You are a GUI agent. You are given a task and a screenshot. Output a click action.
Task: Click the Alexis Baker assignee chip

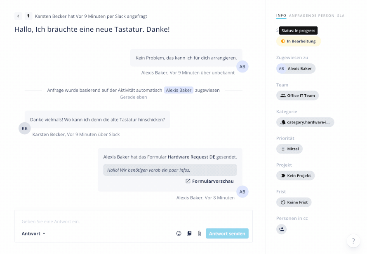(x=296, y=68)
